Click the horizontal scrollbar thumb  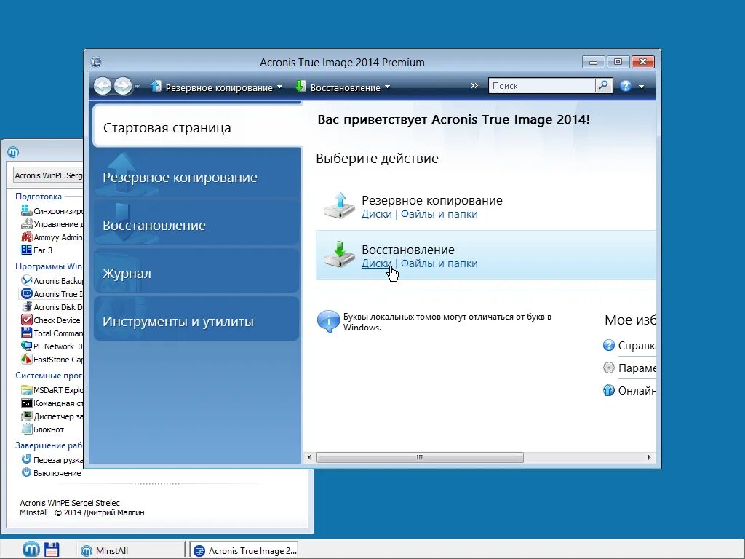click(420, 457)
